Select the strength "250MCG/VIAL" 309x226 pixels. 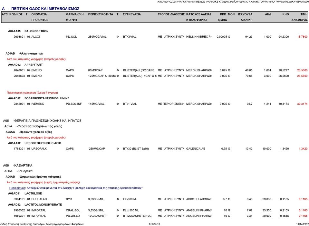click(x=97, y=37)
